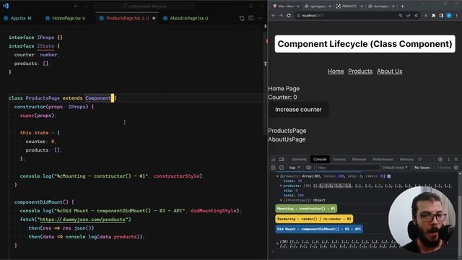Image resolution: width=462 pixels, height=260 pixels.
Task: Toggle live expression eye icon
Action: click(308, 168)
